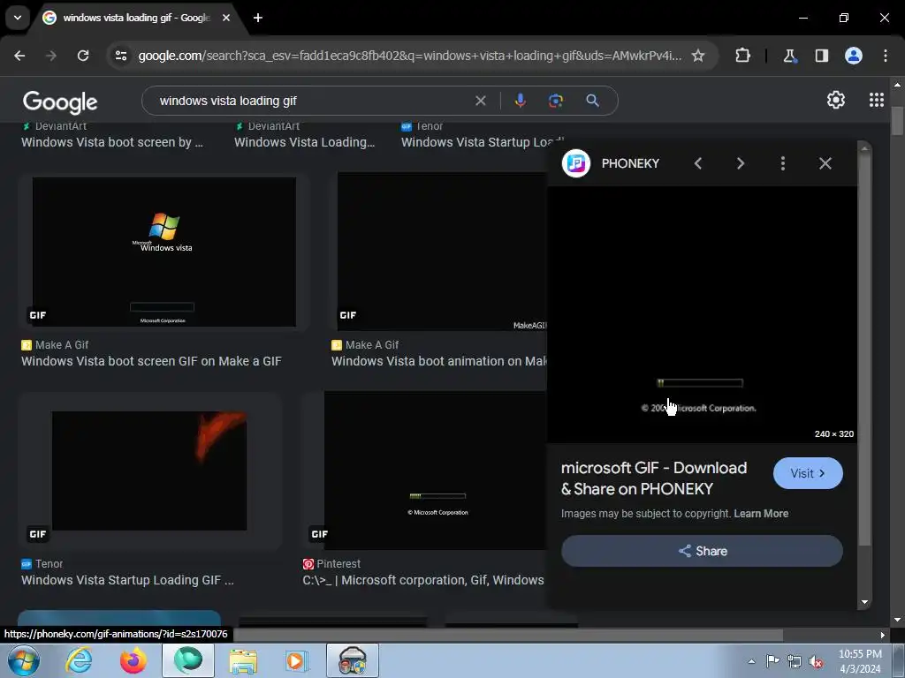Bookmark this page with the star
Screen dimensions: 905x678
[698, 56]
